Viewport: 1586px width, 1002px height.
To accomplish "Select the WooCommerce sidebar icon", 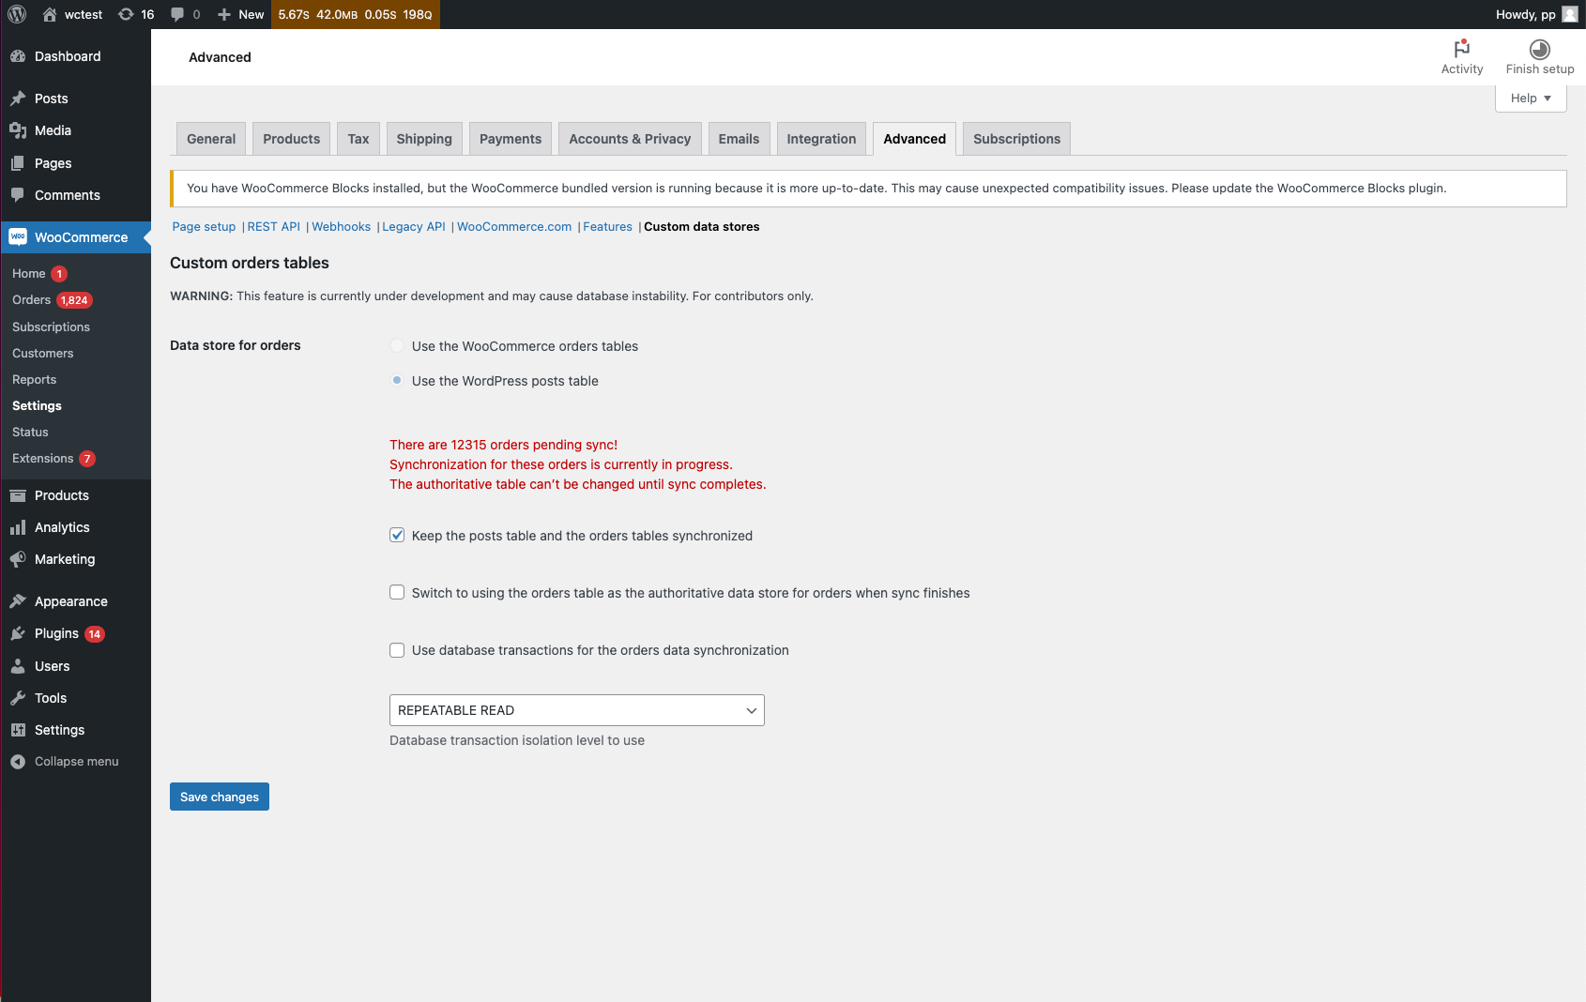I will (18, 236).
